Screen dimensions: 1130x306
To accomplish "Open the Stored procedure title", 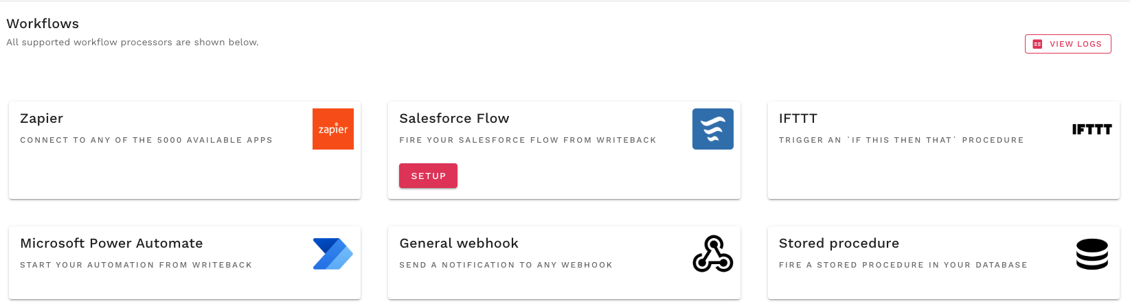I will click(839, 244).
